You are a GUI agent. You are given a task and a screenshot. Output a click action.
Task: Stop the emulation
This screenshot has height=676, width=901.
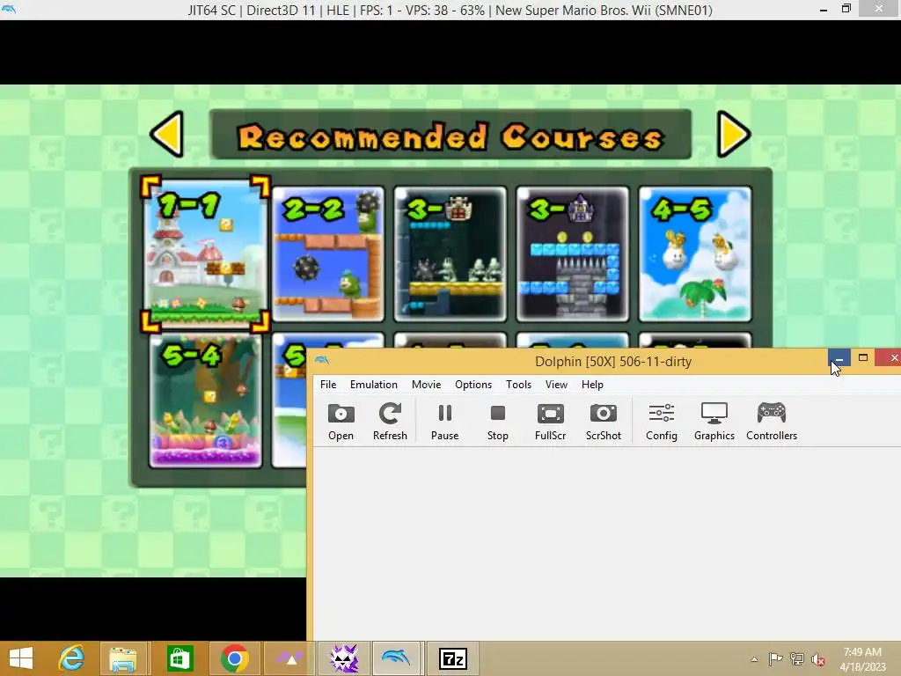[498, 422]
